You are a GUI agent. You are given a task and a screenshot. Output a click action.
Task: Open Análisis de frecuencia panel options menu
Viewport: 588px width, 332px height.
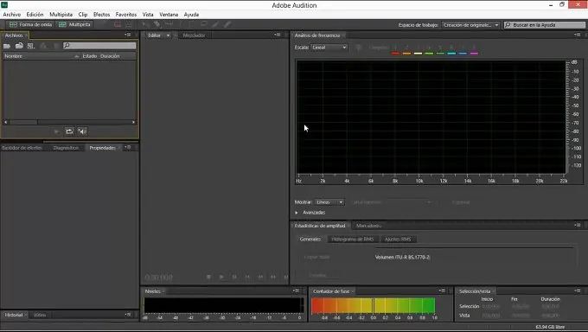click(x=577, y=35)
